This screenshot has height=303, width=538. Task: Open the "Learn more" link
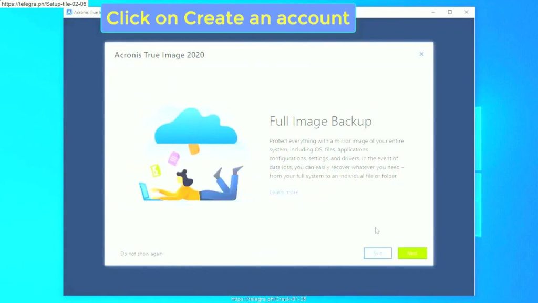pos(284,192)
